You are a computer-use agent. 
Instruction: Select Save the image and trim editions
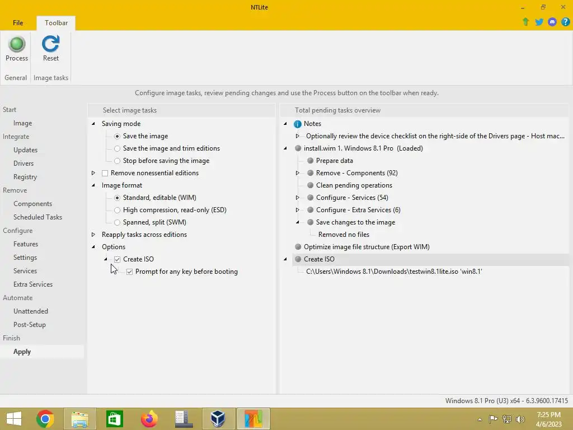[117, 148]
